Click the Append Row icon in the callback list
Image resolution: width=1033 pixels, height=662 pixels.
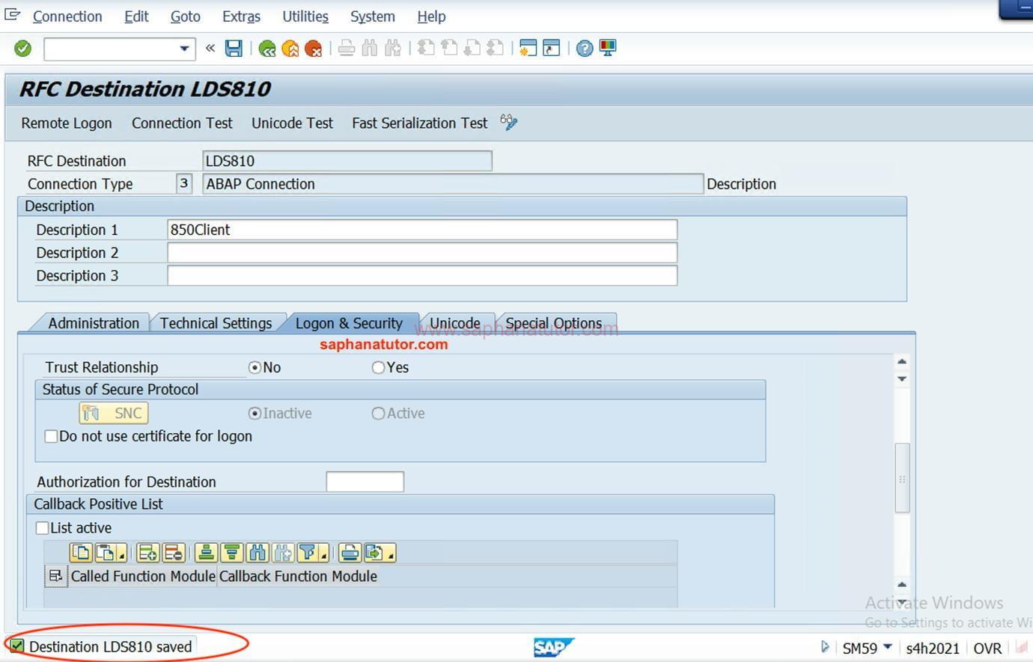148,553
